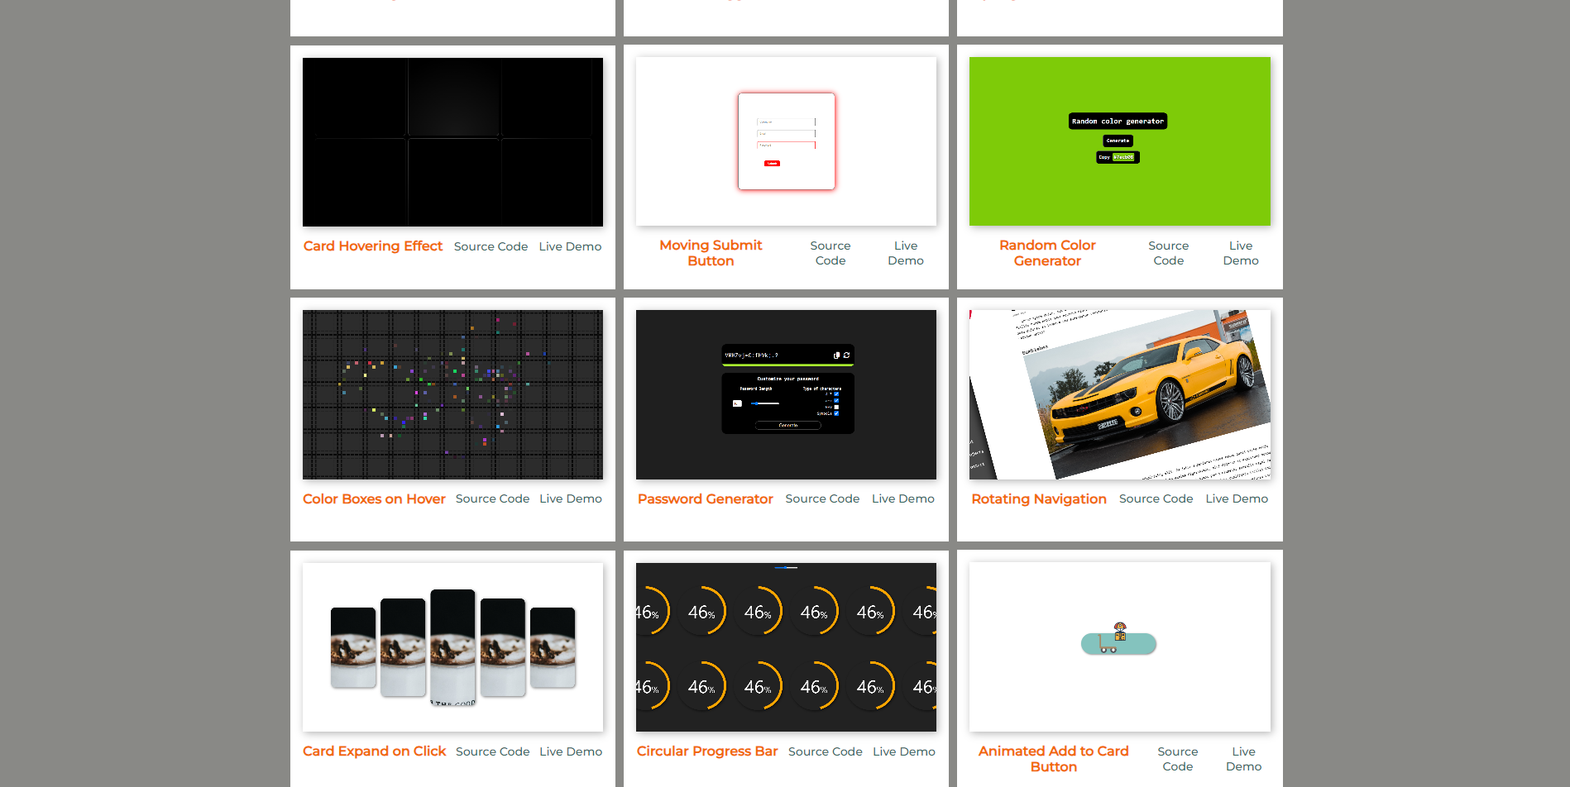
Task: View the Random Color Generator green thumbnail
Action: 1119,141
